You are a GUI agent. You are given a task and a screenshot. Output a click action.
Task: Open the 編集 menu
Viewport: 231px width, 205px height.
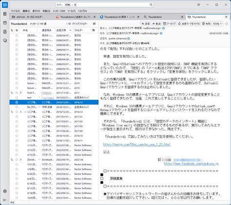(26, 11)
